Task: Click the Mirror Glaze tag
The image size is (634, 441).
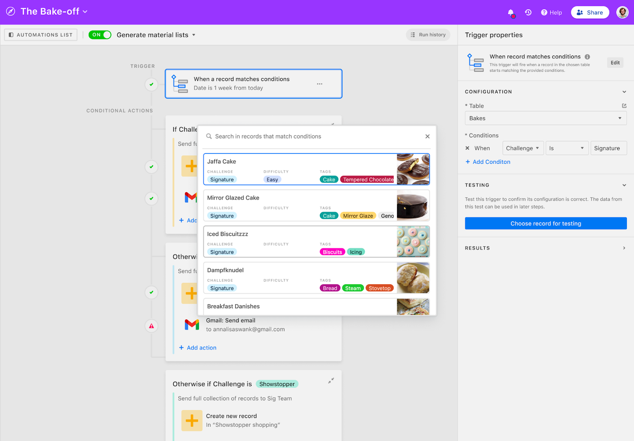Action: click(x=358, y=216)
